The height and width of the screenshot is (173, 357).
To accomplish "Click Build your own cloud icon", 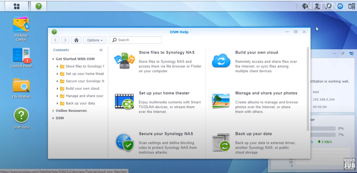I will click(221, 61).
